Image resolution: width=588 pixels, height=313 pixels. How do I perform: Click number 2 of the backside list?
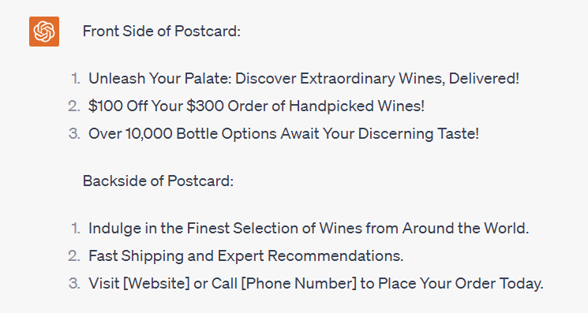pos(74,256)
